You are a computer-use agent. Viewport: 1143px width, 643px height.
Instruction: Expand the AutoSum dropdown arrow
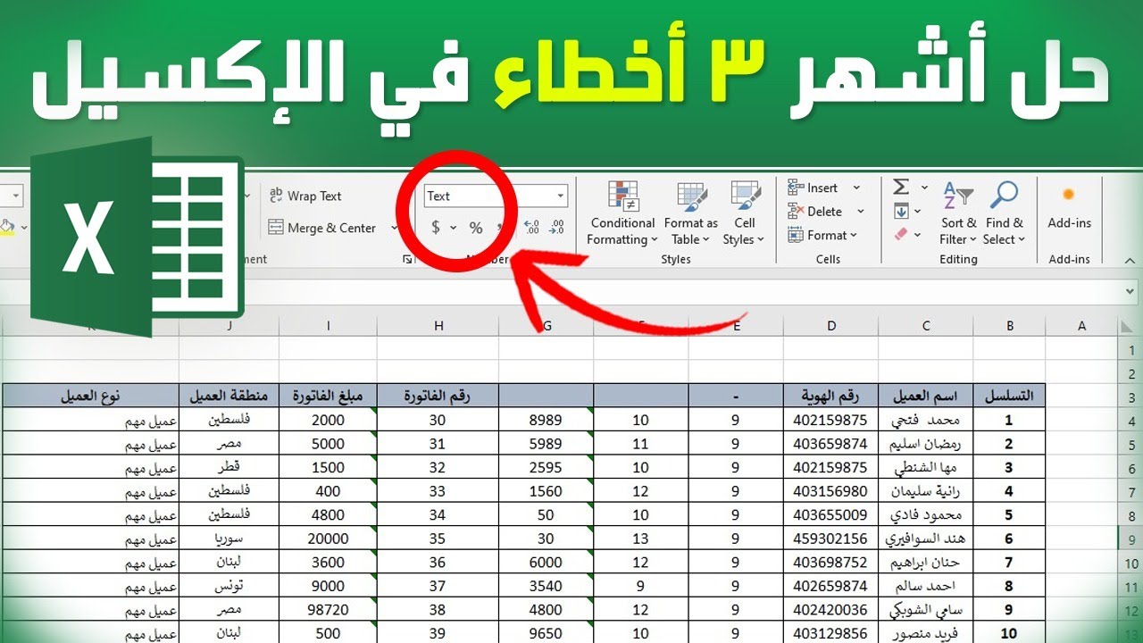tap(924, 188)
